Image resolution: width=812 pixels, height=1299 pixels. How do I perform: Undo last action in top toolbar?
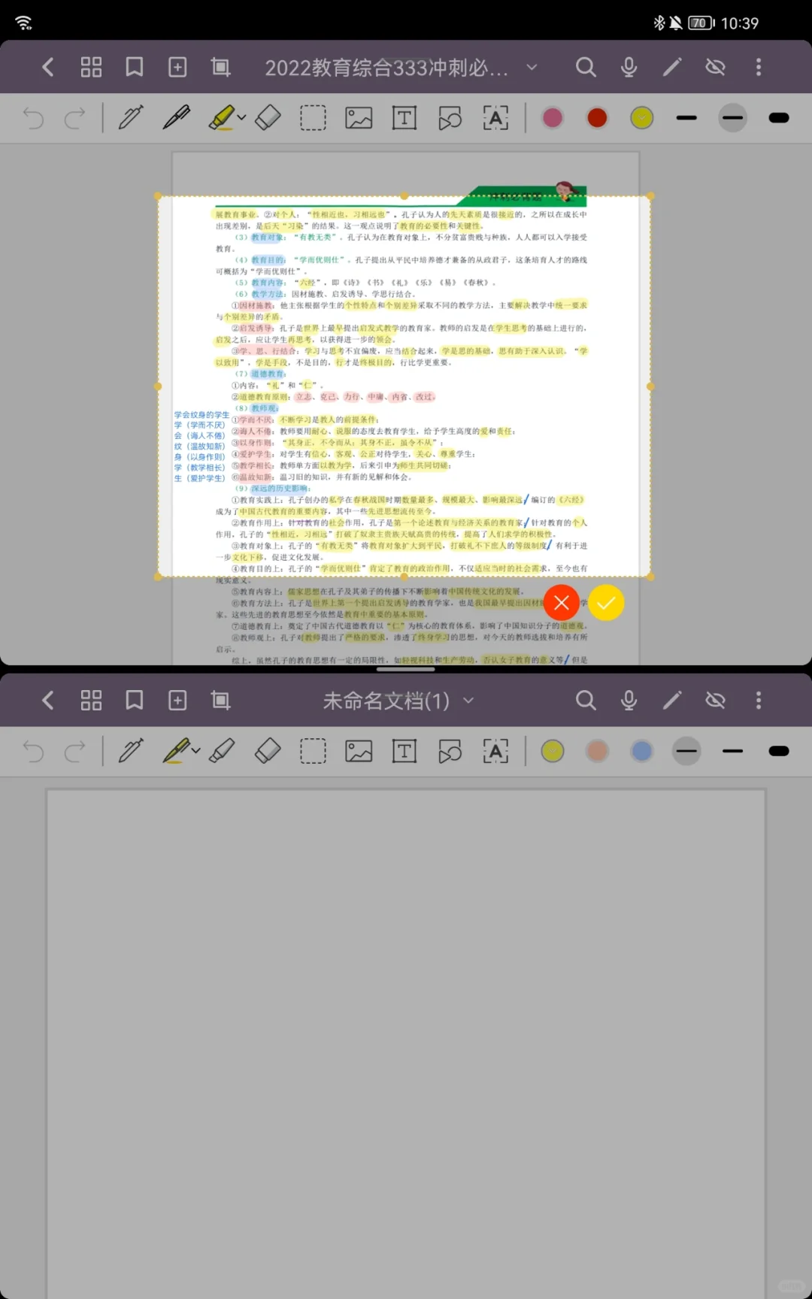tap(34, 118)
